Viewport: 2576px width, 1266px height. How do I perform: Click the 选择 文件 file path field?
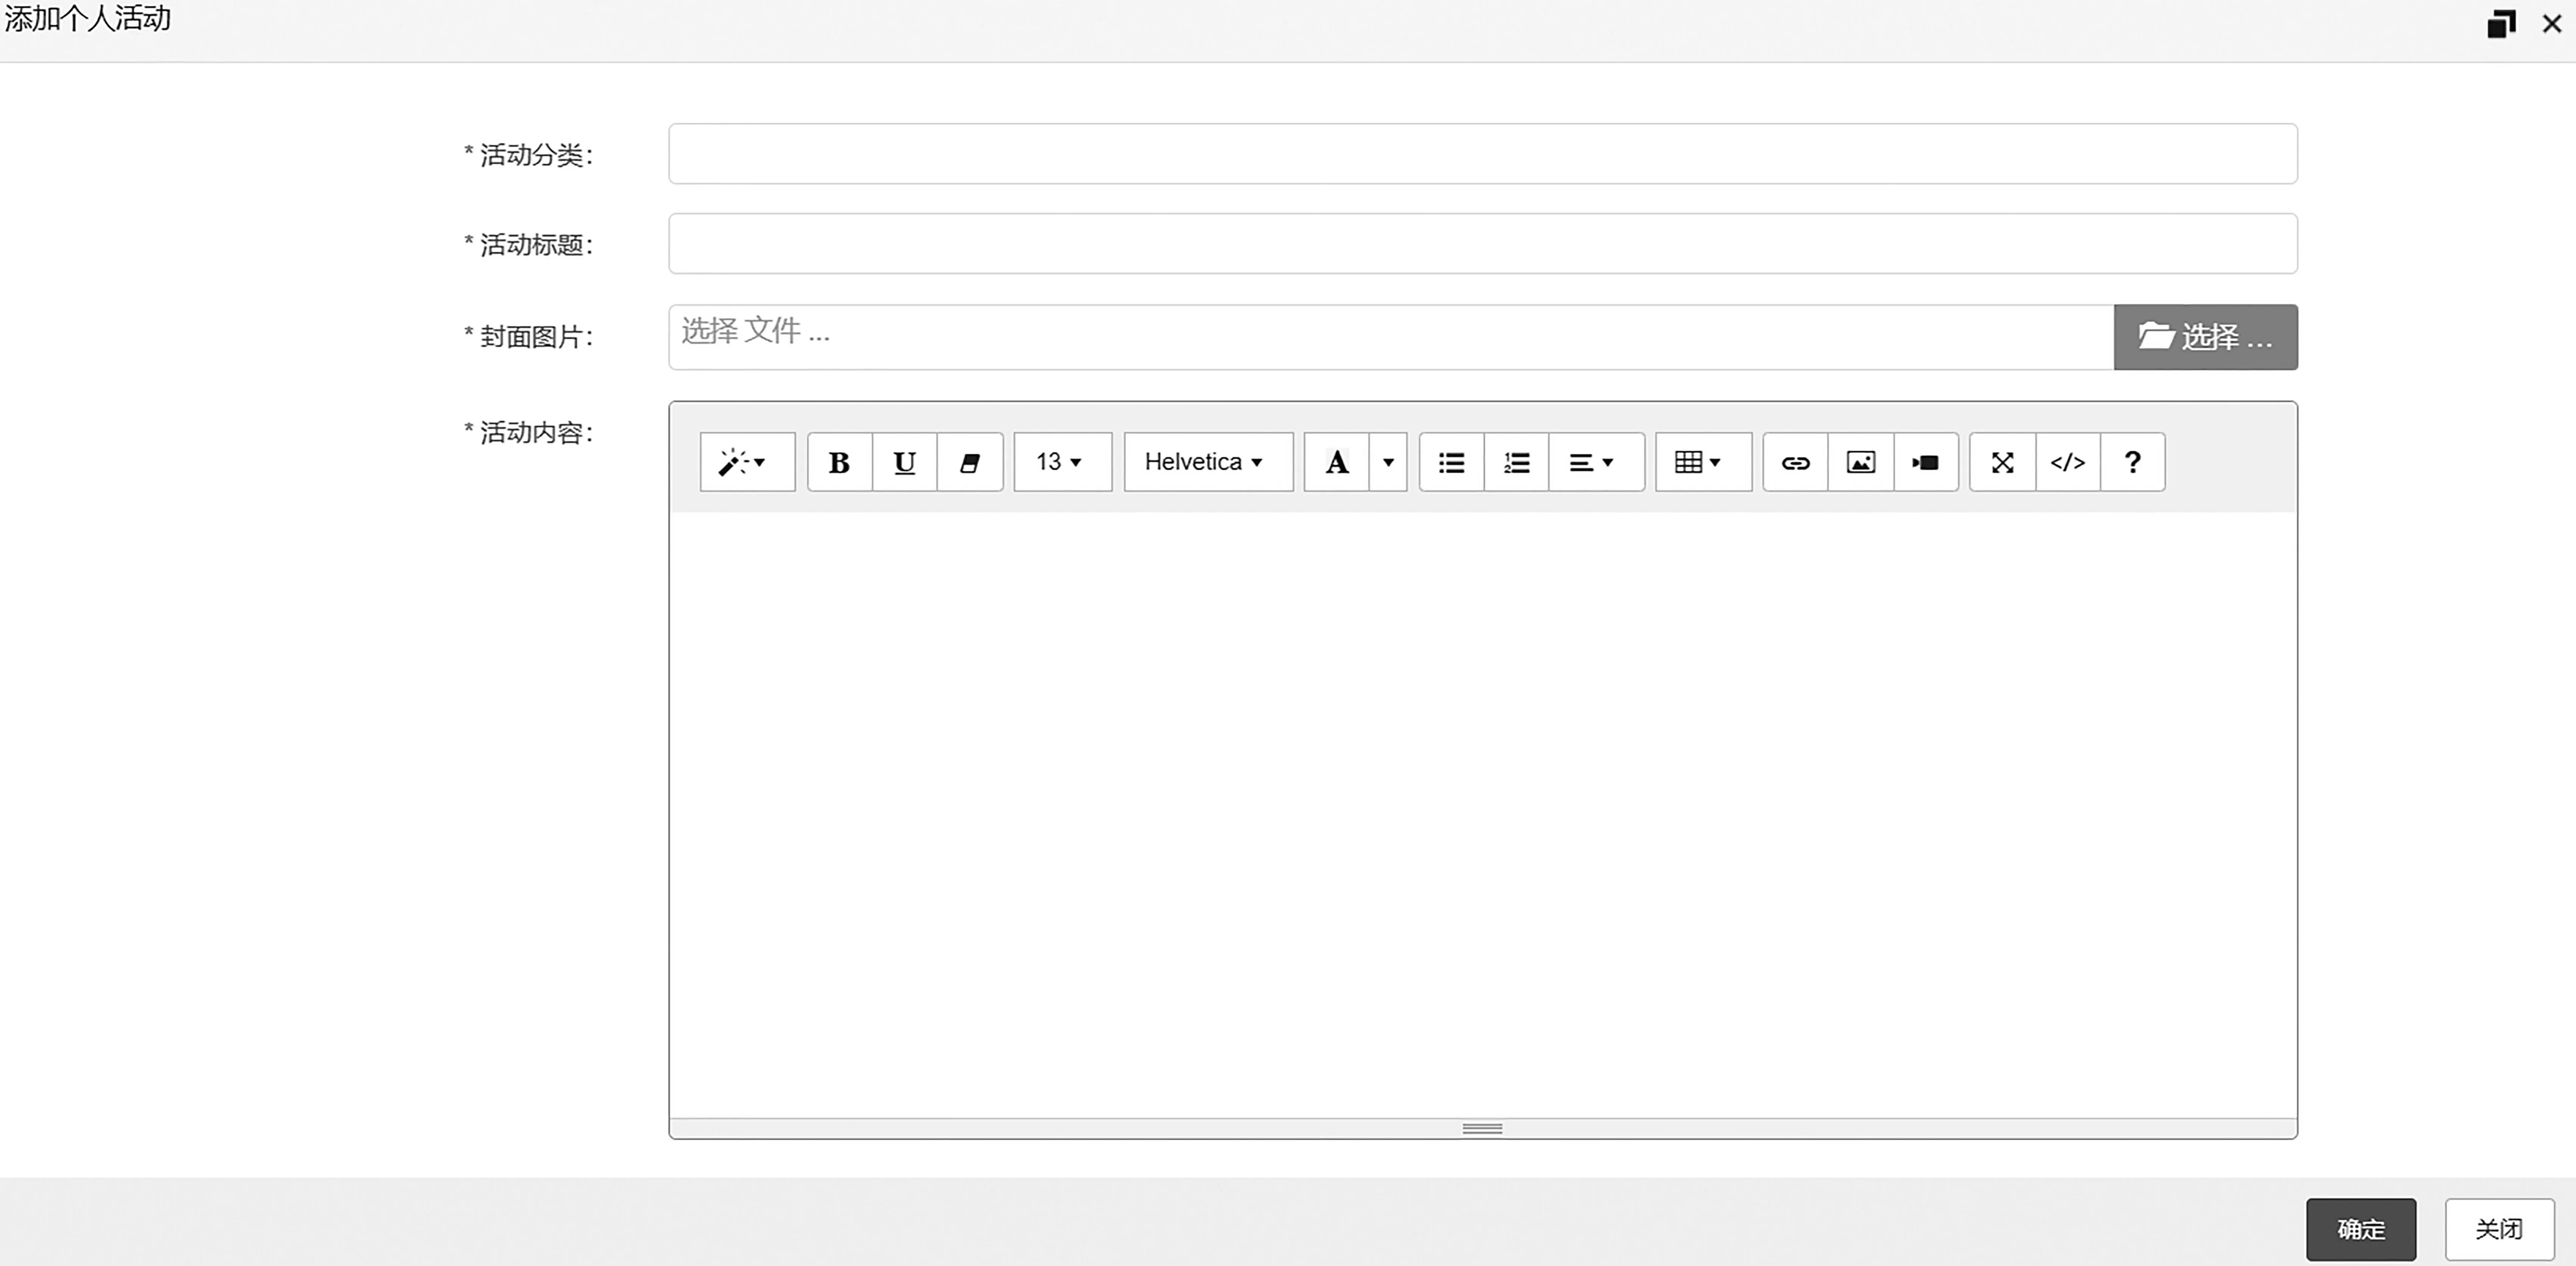1390,337
